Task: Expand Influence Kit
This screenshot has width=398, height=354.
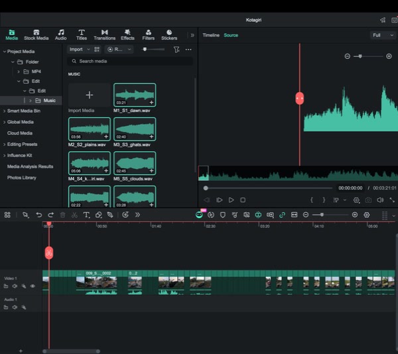Action: 5,156
